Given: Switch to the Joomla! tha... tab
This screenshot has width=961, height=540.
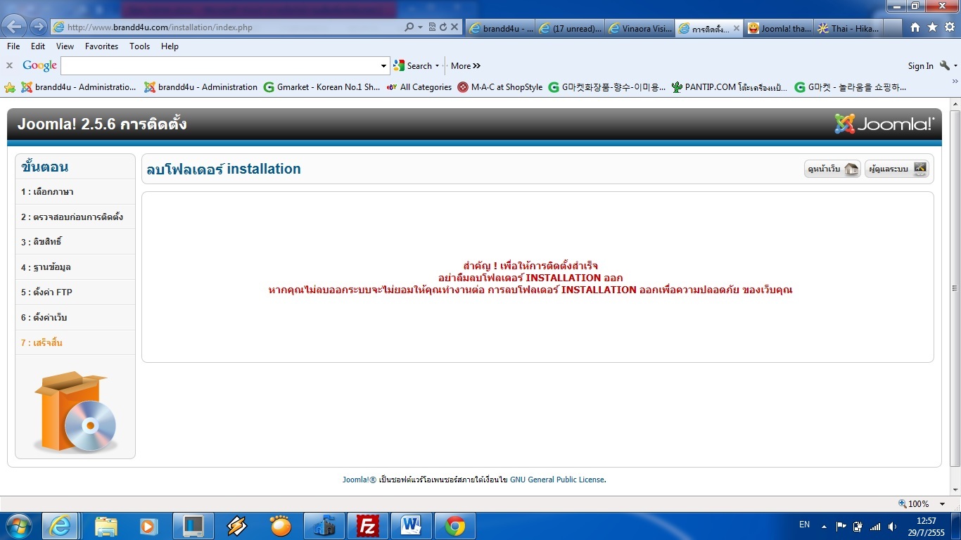Looking at the screenshot, I should [779, 28].
